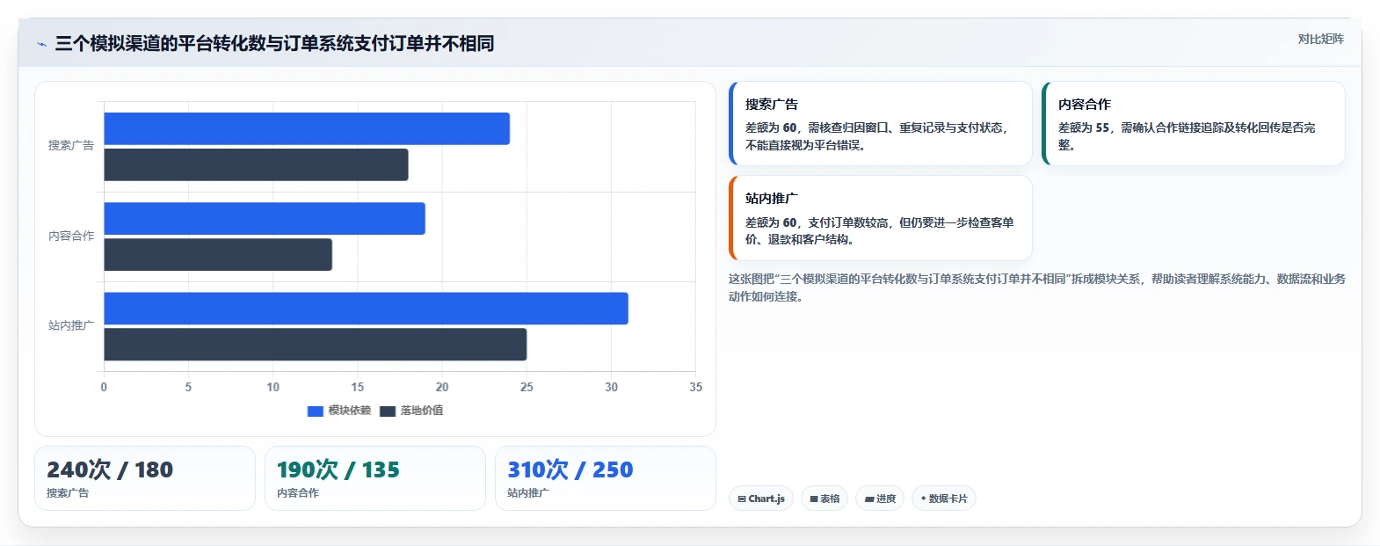Click the x-axis tick value 10
1380x546 pixels.
[x=273, y=387]
